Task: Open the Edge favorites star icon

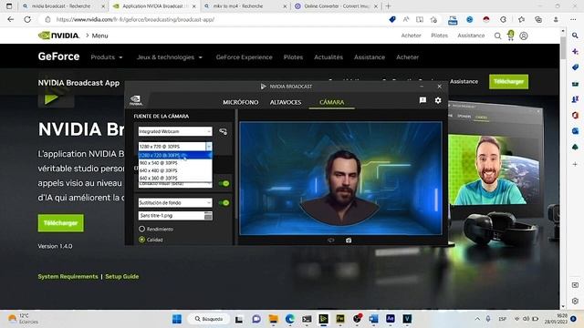Action: click(x=521, y=20)
